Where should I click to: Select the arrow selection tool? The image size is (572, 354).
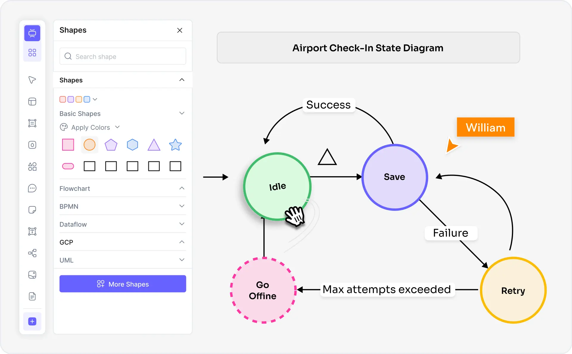[x=32, y=80]
